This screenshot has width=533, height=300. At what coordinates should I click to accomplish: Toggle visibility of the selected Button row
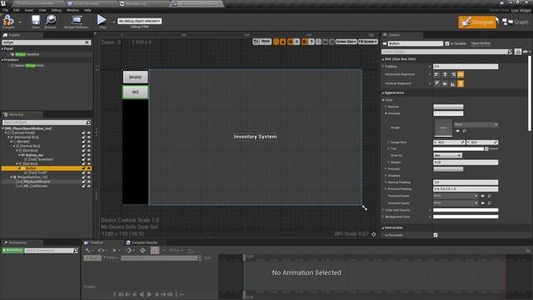click(89, 168)
